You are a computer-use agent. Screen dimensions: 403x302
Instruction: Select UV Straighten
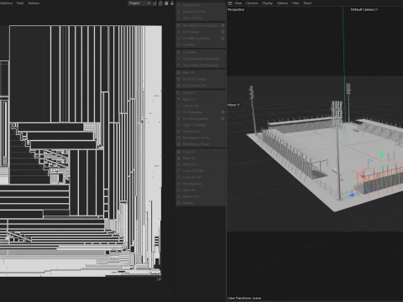tap(198, 112)
